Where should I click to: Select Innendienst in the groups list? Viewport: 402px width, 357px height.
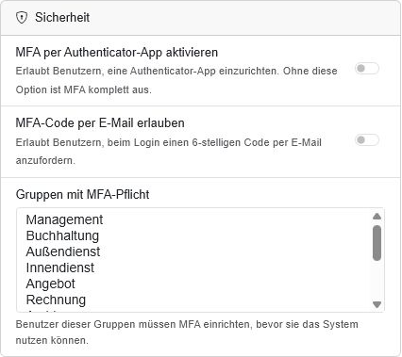tap(59, 268)
